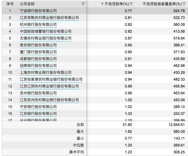Click the 总和 summary label
This screenshot has width=188, height=156.
click(x=80, y=125)
